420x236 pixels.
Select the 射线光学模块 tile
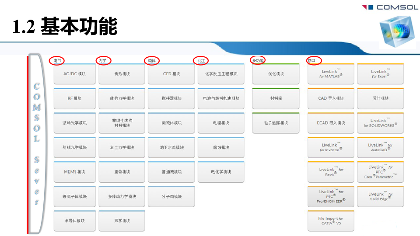[x=75, y=147]
